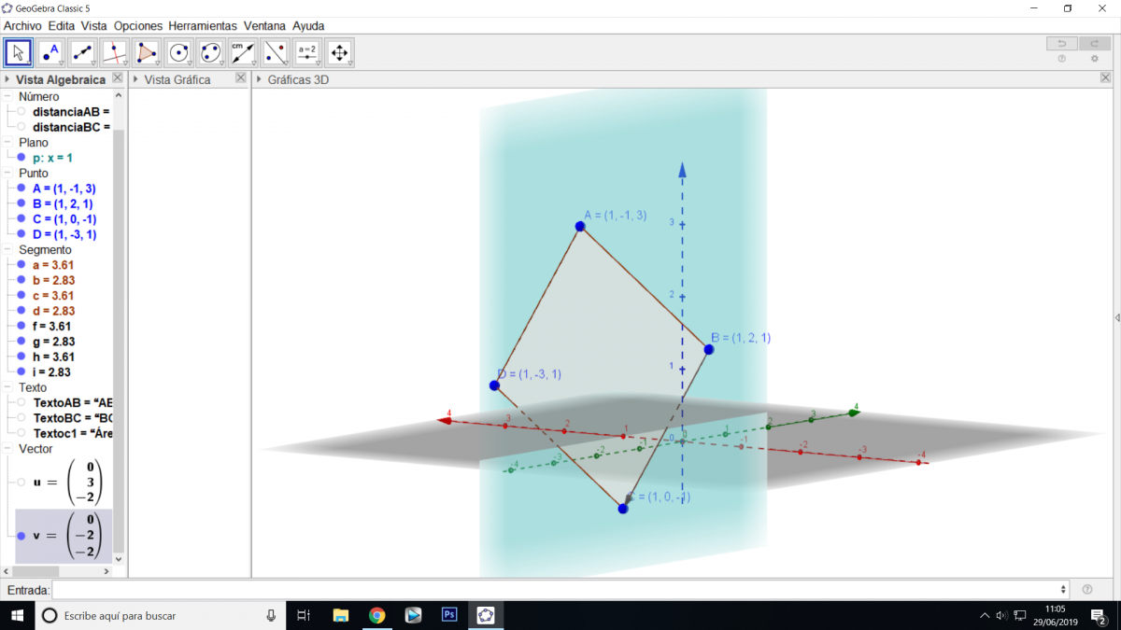The height and width of the screenshot is (630, 1121).
Task: Select the Point tool
Action: (50, 52)
